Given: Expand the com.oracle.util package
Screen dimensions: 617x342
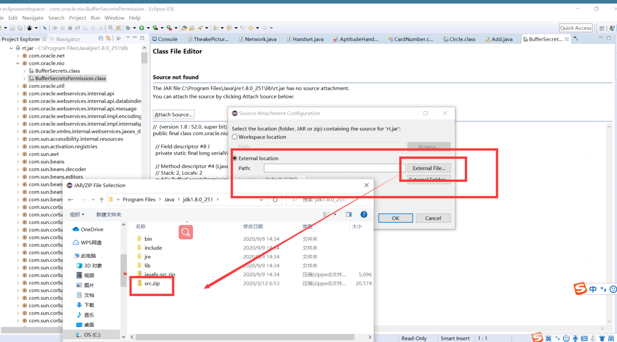Looking at the screenshot, I should click(x=17, y=86).
